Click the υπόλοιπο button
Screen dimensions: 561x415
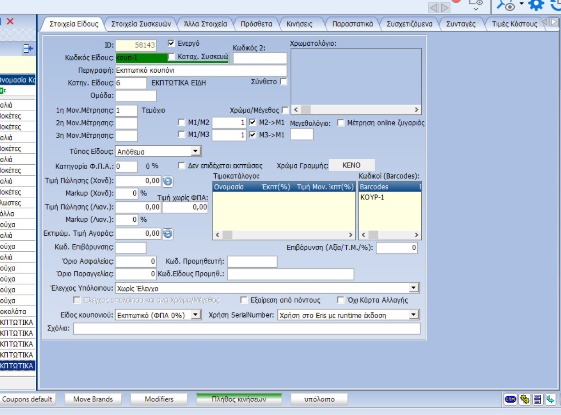319,399
